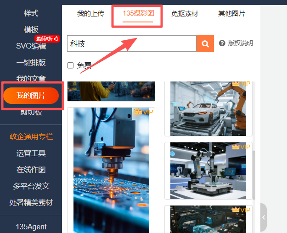Collapse the side panel with the arrow handle
The width and height of the screenshot is (287, 233).
coord(264,217)
